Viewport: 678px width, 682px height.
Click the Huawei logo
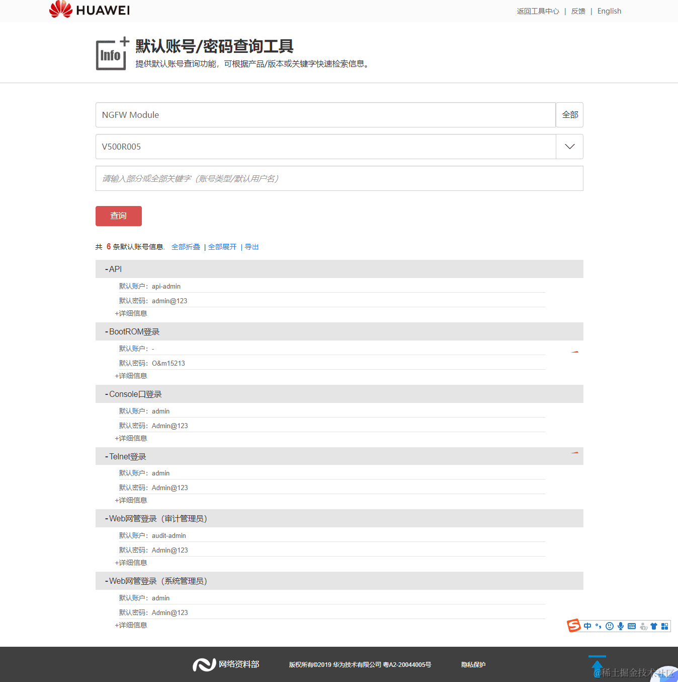click(90, 10)
